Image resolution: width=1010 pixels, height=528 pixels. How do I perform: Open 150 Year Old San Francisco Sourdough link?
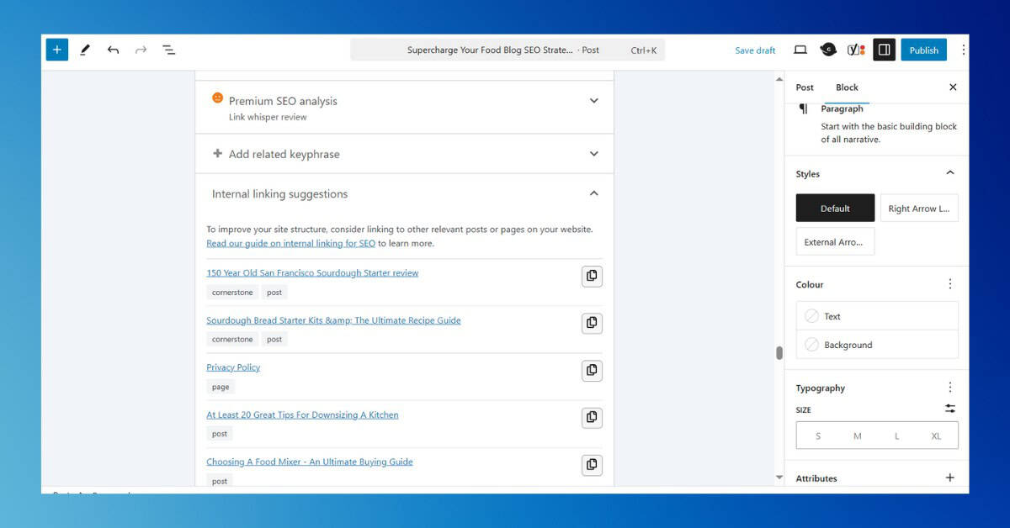pyautogui.click(x=312, y=272)
